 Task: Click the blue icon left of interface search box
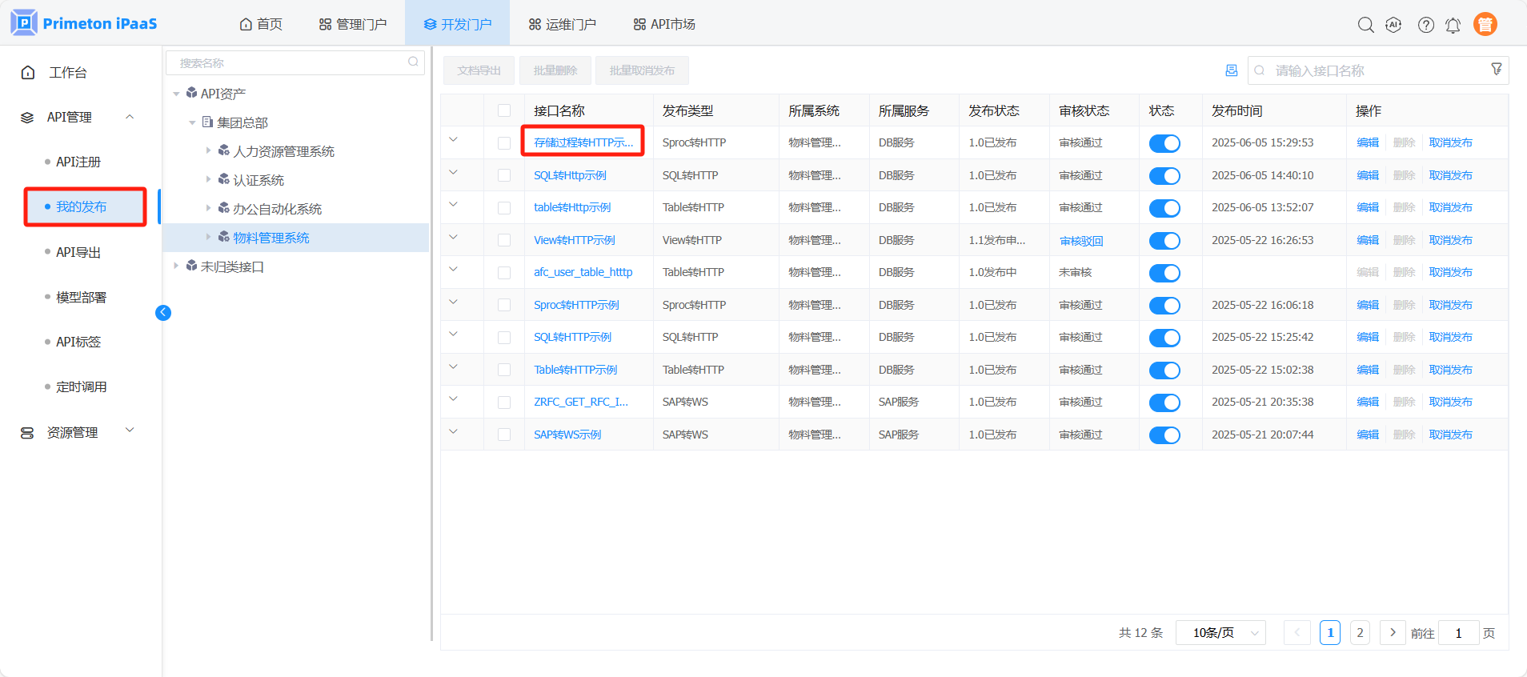click(x=1231, y=70)
